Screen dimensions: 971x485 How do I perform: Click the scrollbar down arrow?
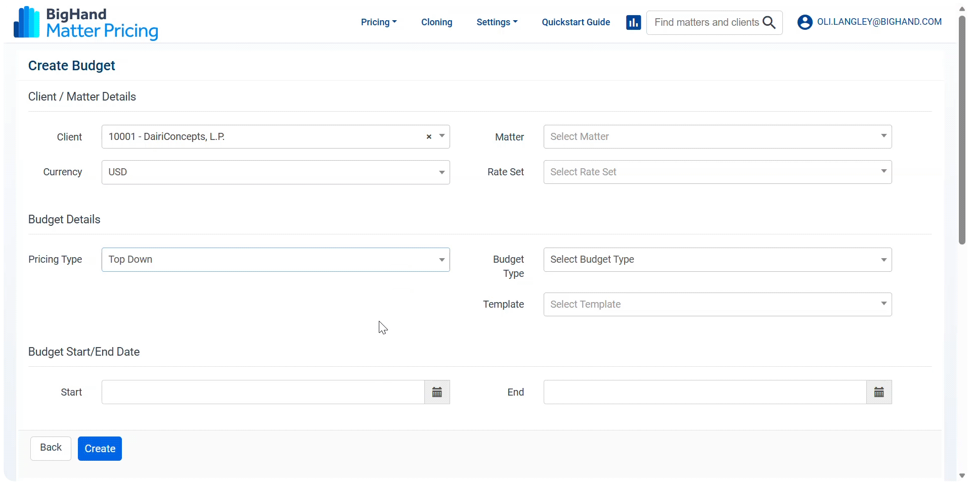pyautogui.click(x=962, y=476)
